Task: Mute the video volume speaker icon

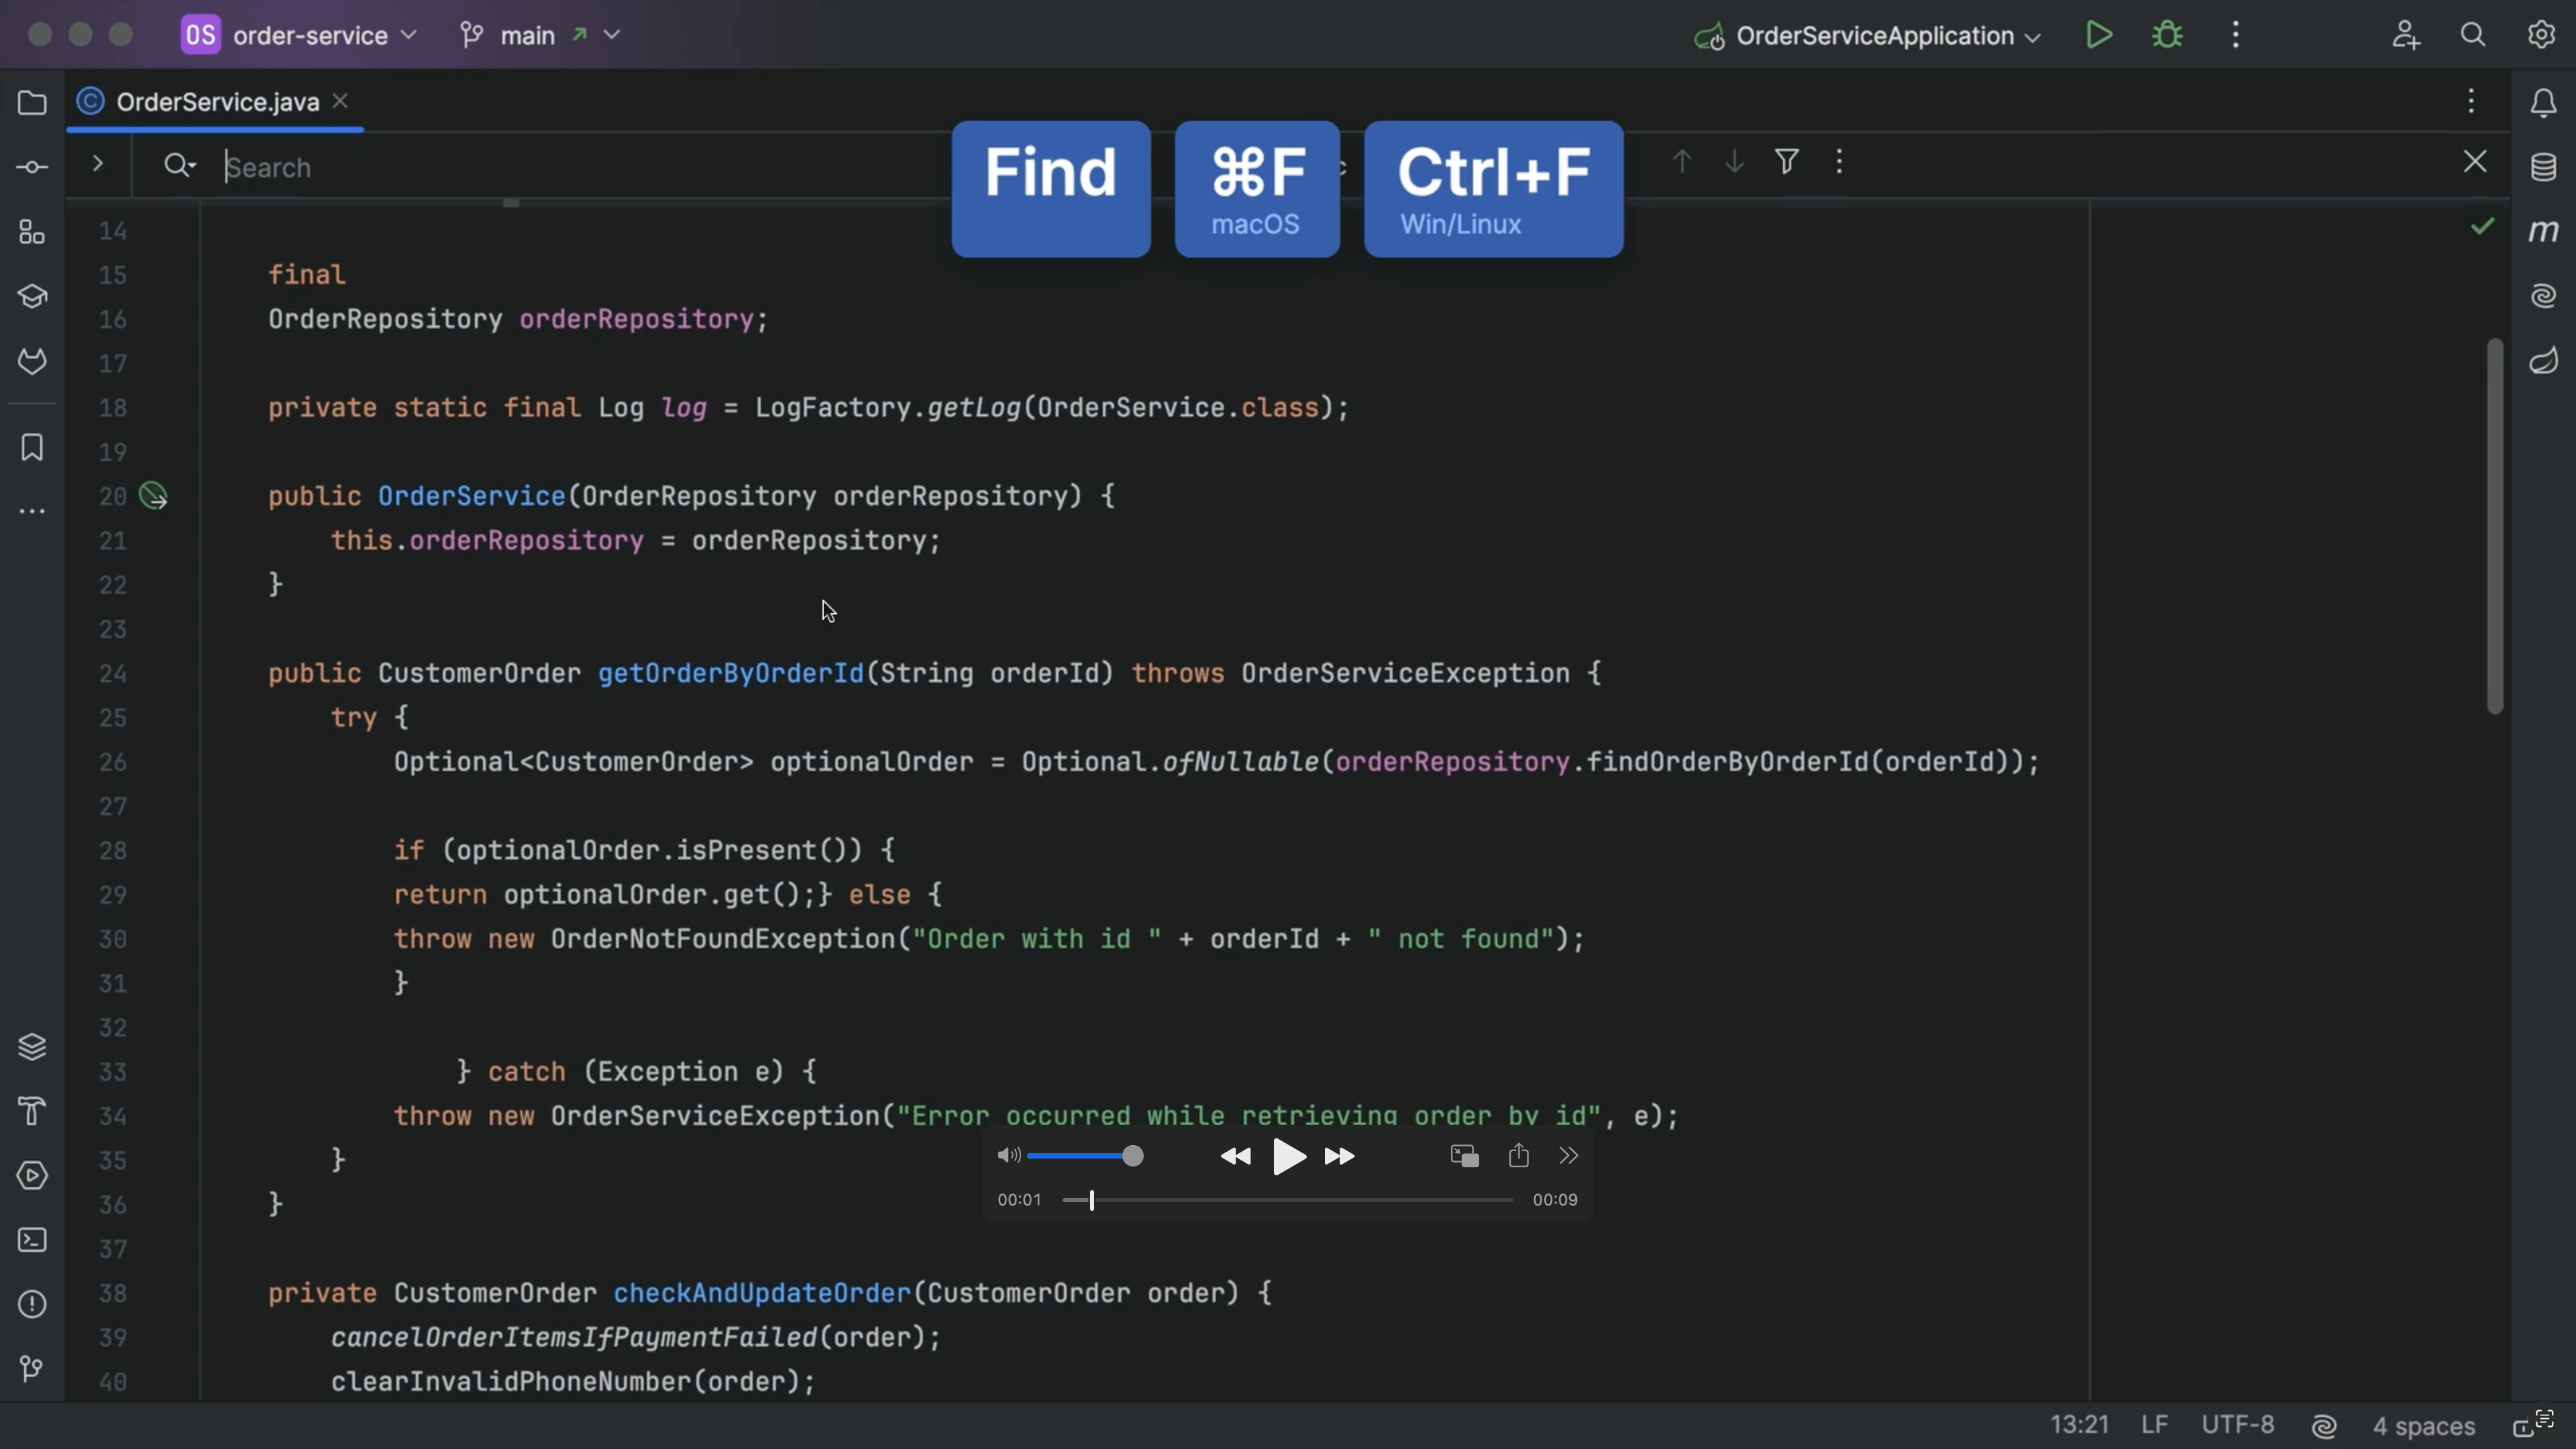Action: tap(1008, 1156)
